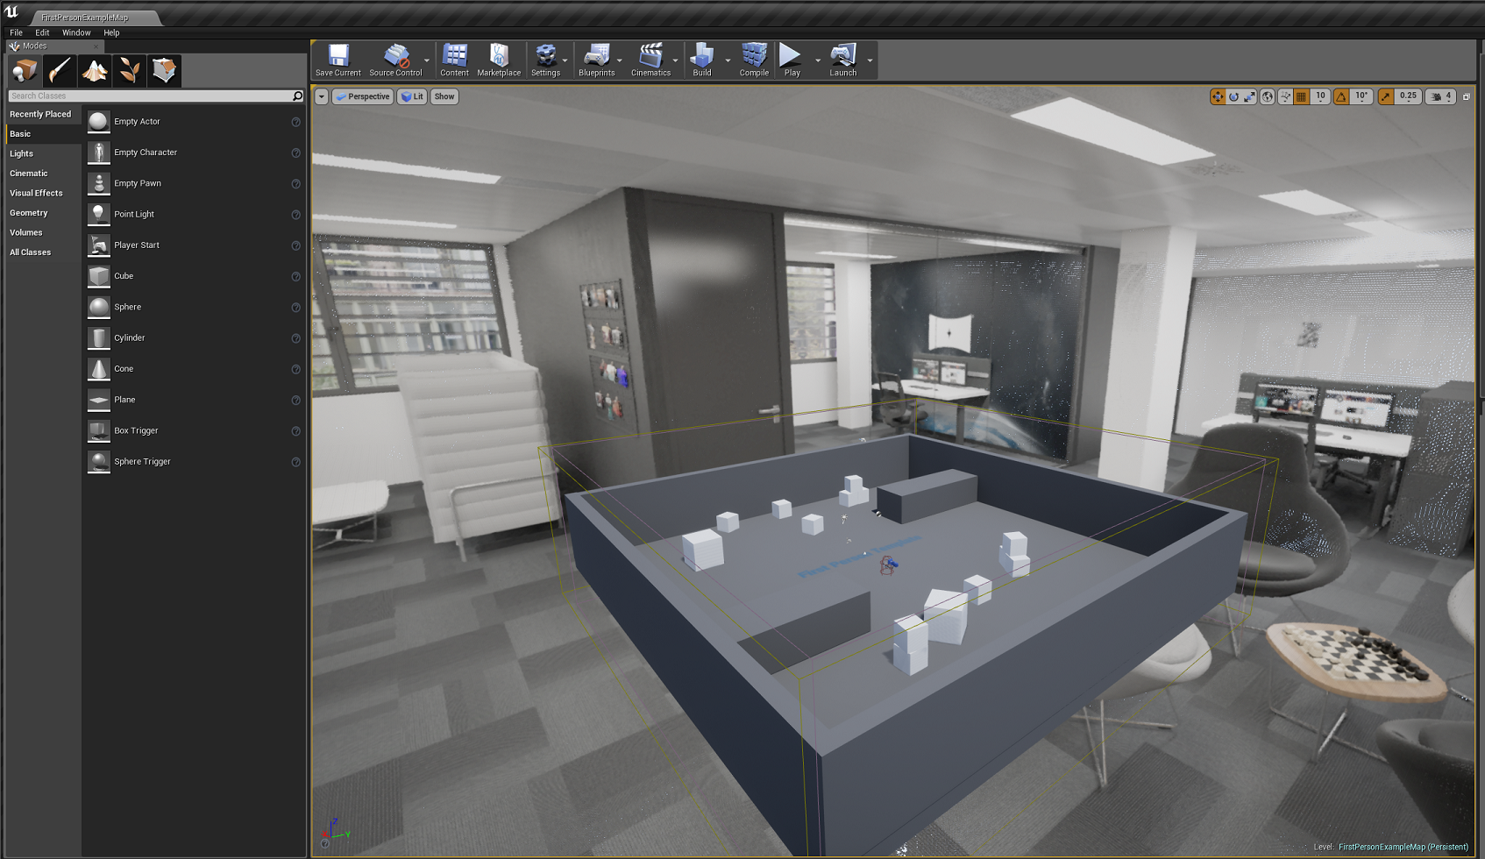Expand the Build options arrow

click(x=728, y=60)
